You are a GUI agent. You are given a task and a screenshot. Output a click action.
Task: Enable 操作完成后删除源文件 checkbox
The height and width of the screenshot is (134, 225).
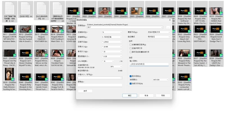click(130, 52)
